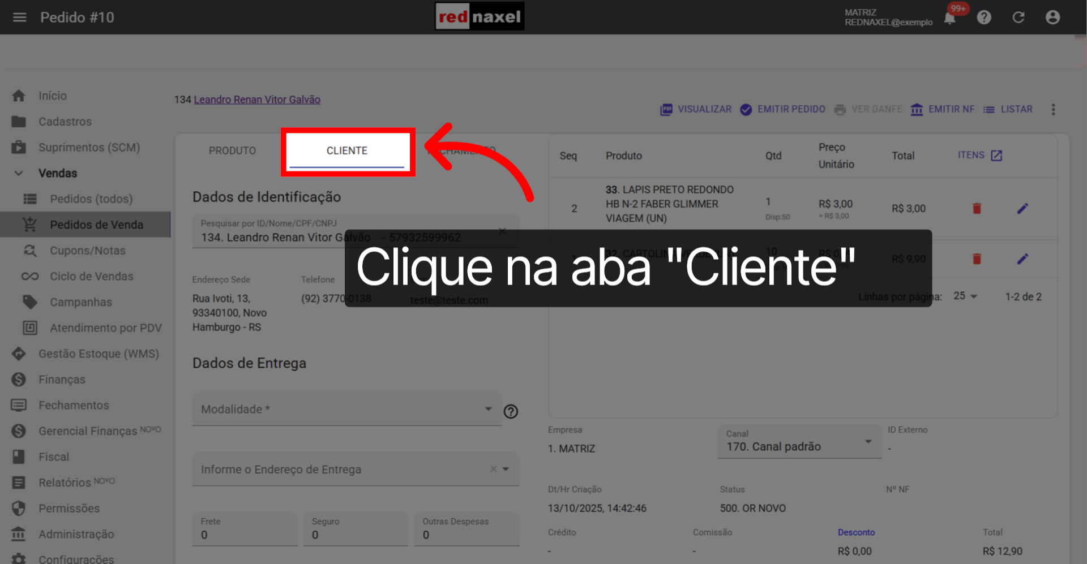Click the Modalidade help circle icon
1087x564 pixels.
(510, 411)
